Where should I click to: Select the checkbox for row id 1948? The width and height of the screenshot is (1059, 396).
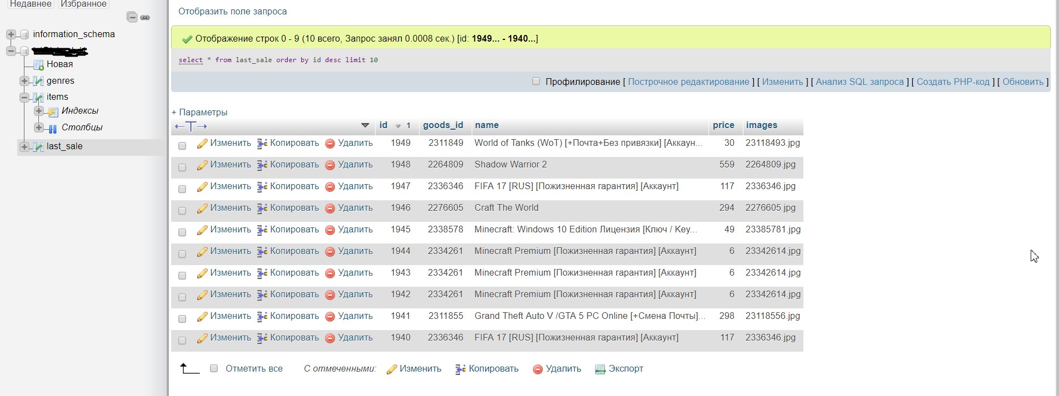(x=182, y=167)
